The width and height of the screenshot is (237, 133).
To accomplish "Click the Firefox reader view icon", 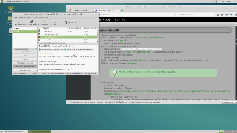I will tap(175, 14).
